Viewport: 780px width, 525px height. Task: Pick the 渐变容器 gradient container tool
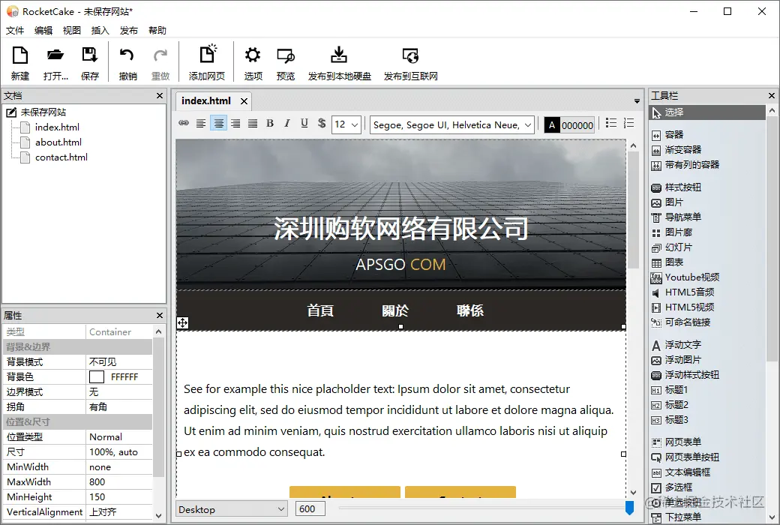[682, 150]
